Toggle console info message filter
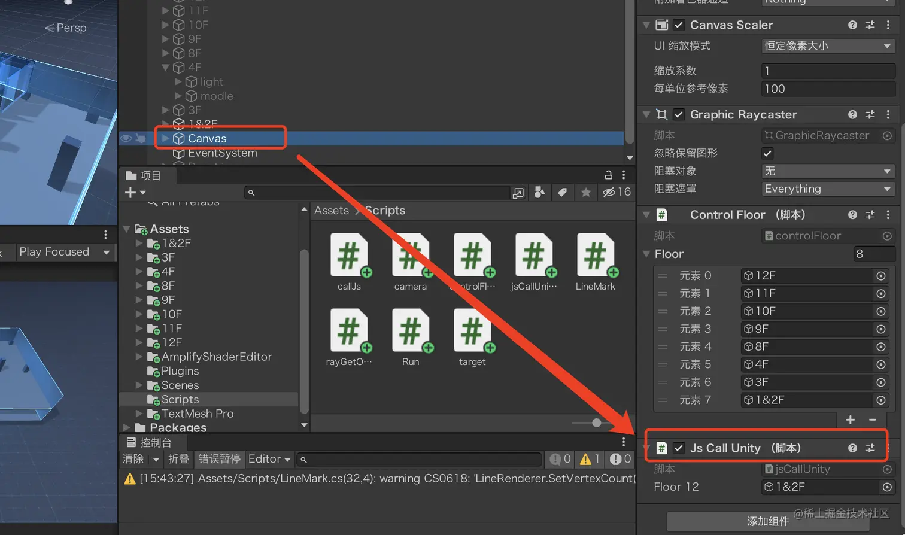This screenshot has height=535, width=905. click(x=561, y=459)
